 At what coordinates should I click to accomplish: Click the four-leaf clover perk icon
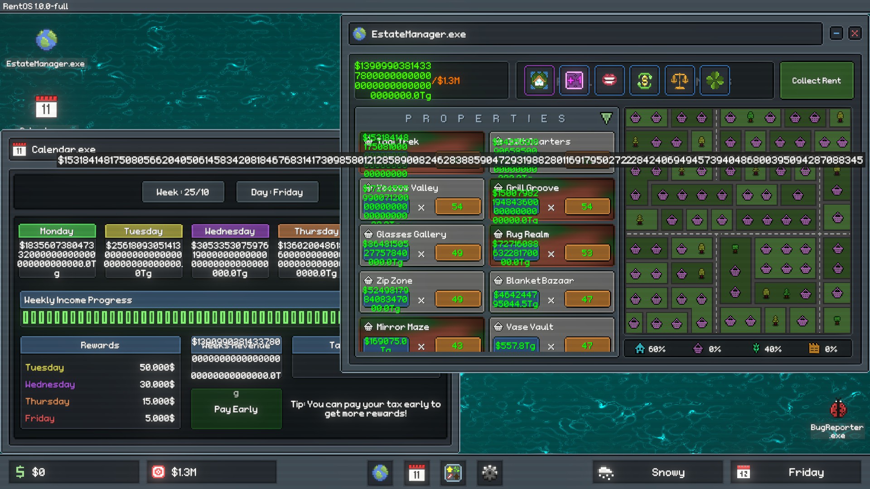click(x=715, y=81)
